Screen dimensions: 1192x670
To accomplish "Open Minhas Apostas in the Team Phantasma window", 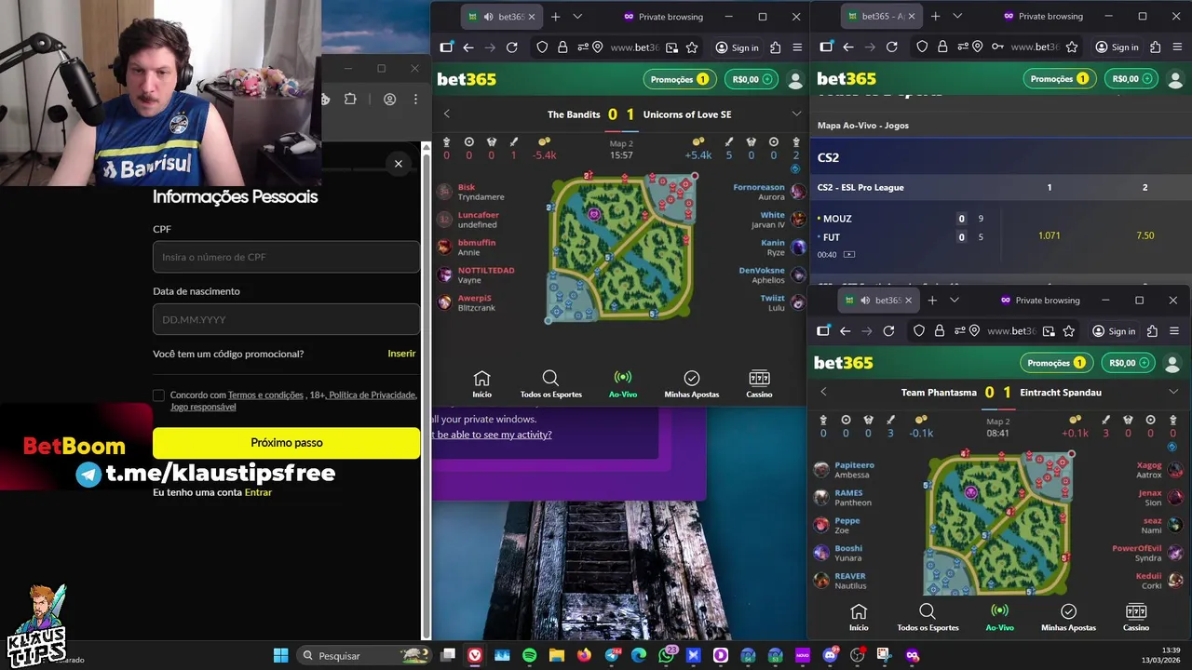I will [1068, 617].
